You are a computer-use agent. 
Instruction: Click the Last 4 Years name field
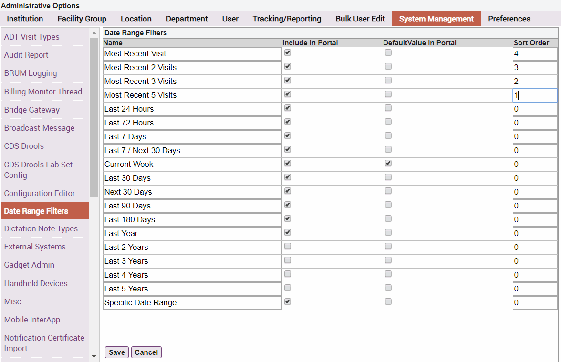tap(193, 275)
